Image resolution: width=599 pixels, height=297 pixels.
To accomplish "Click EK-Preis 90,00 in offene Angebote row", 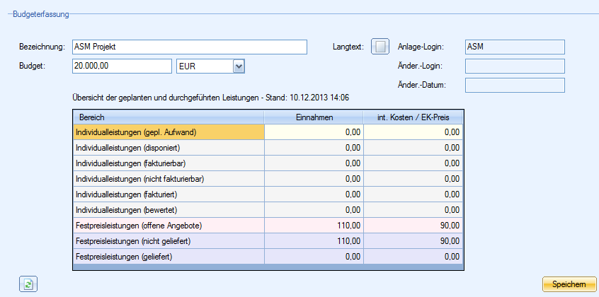I will coord(413,226).
